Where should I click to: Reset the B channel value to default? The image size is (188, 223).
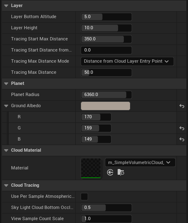tap(182, 139)
